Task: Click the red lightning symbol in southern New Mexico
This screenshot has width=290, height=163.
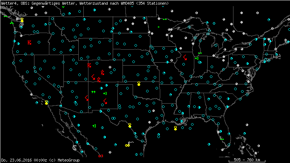Action: 105,101
